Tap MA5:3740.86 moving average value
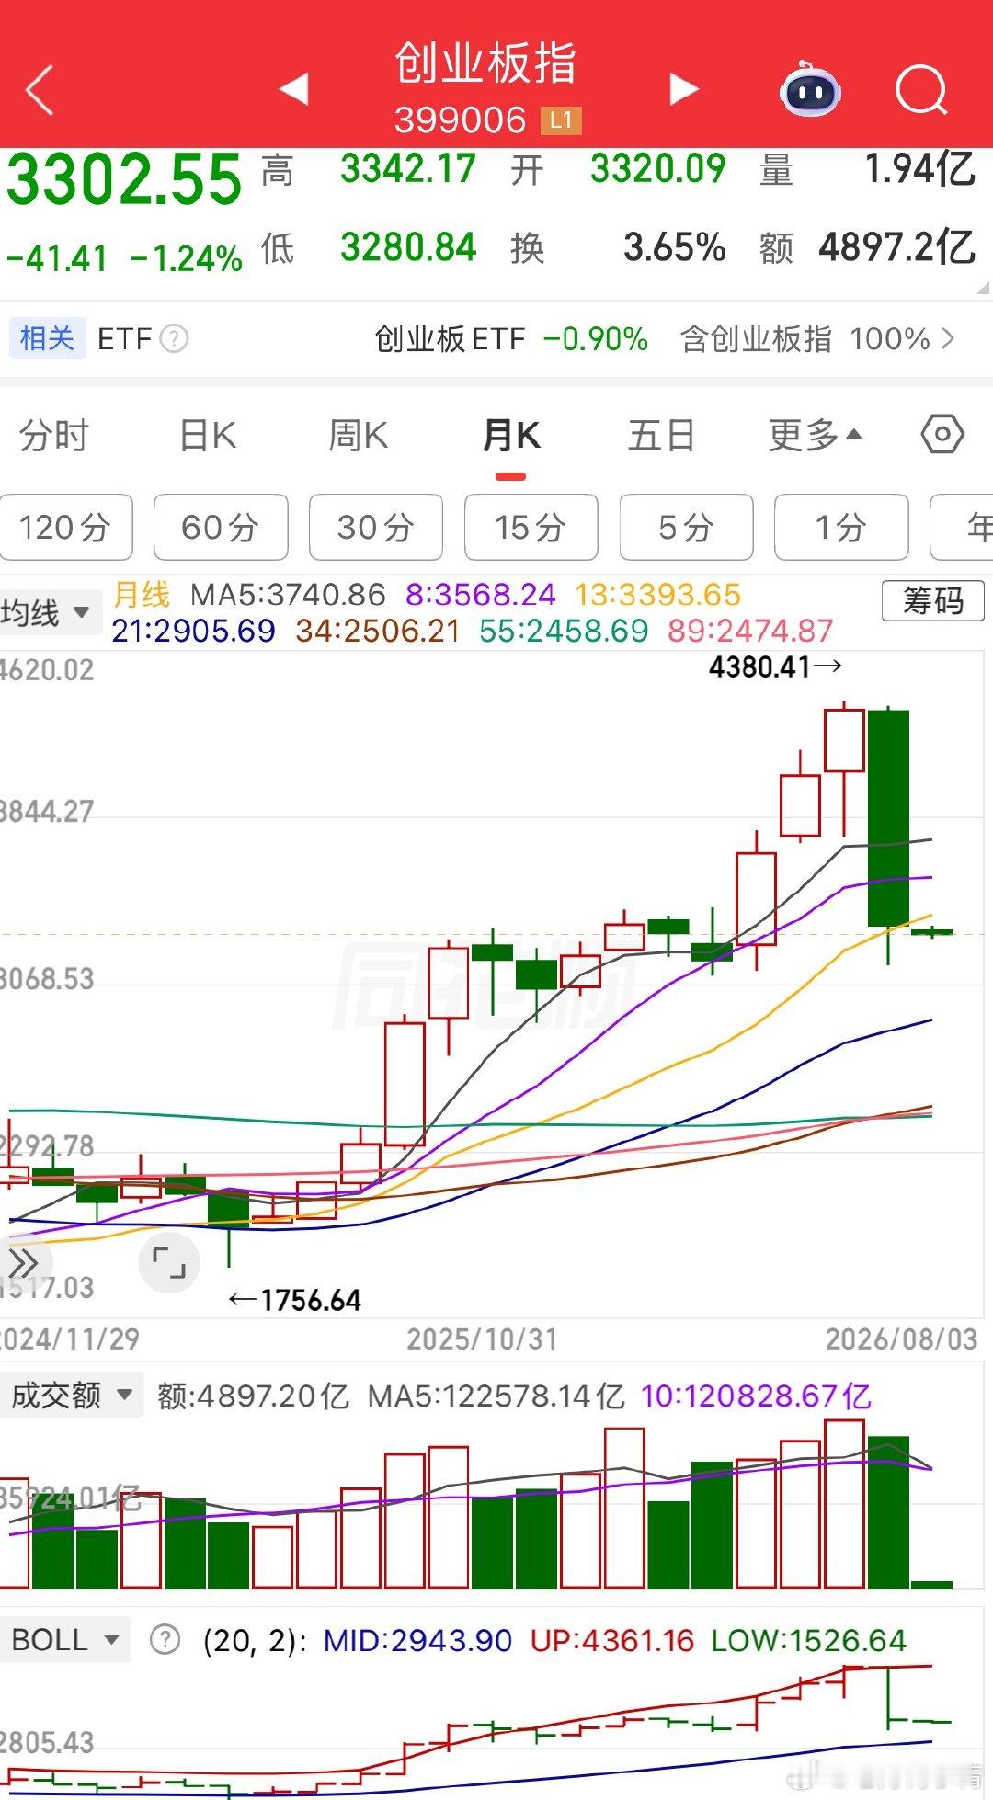 tap(288, 595)
